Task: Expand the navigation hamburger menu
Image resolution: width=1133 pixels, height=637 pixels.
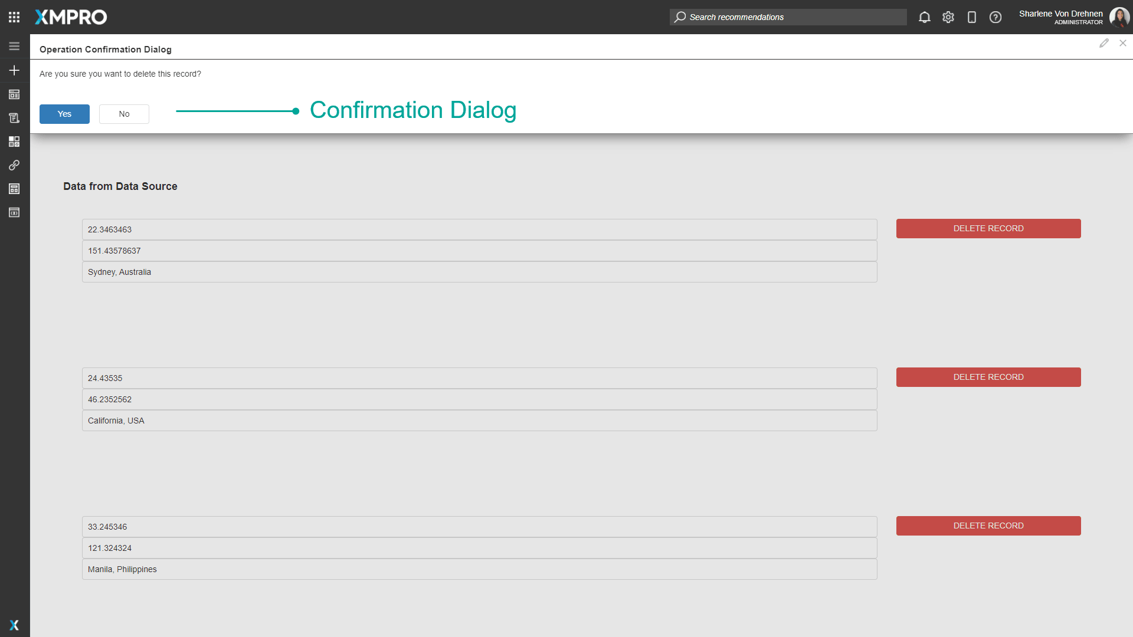Action: (14, 45)
